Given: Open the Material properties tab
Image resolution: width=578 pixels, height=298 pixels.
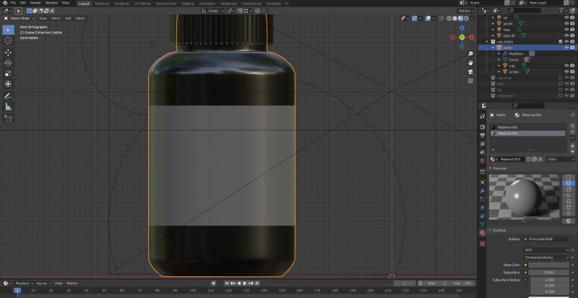Looking at the screenshot, I should 483,233.
